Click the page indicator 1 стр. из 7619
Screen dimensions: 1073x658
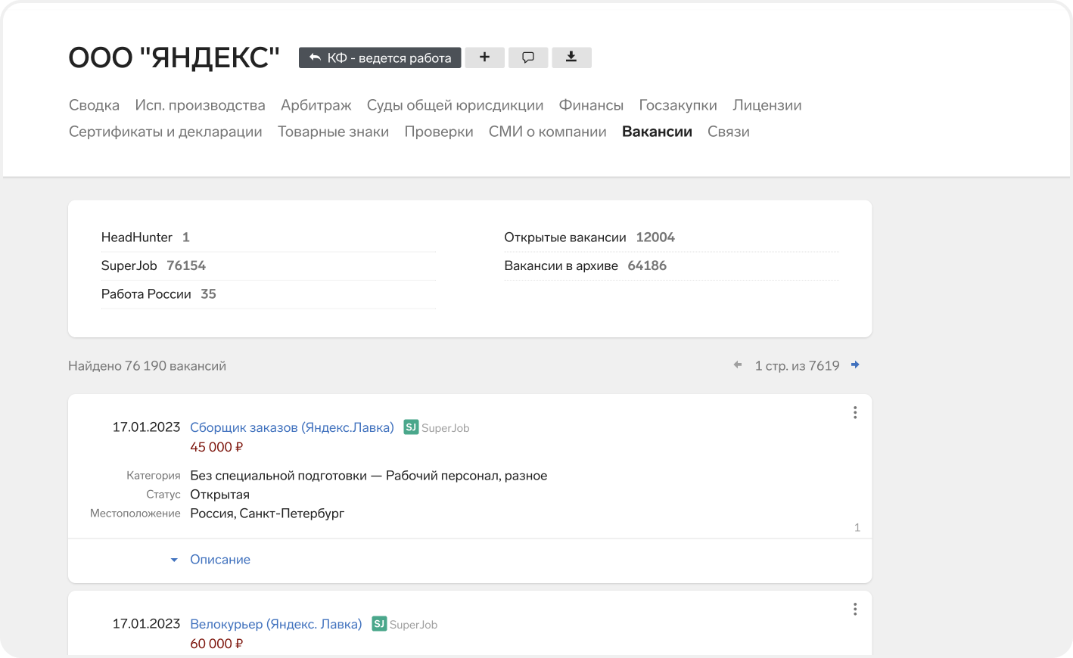[797, 366]
